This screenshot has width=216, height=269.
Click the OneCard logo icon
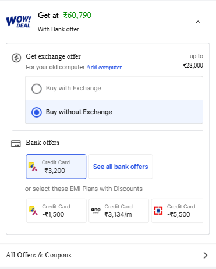click(x=95, y=210)
